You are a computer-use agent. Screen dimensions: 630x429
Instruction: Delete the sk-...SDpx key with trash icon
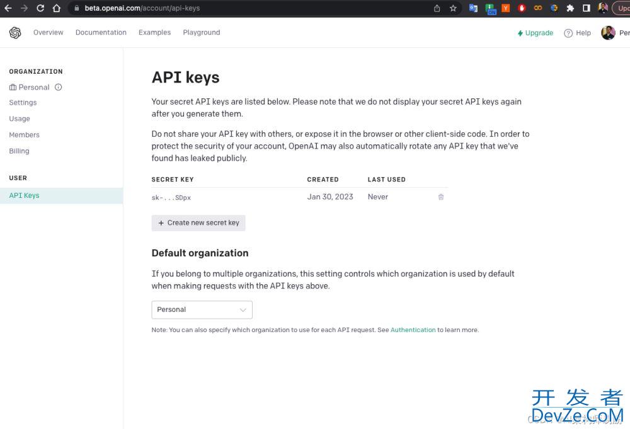(441, 197)
